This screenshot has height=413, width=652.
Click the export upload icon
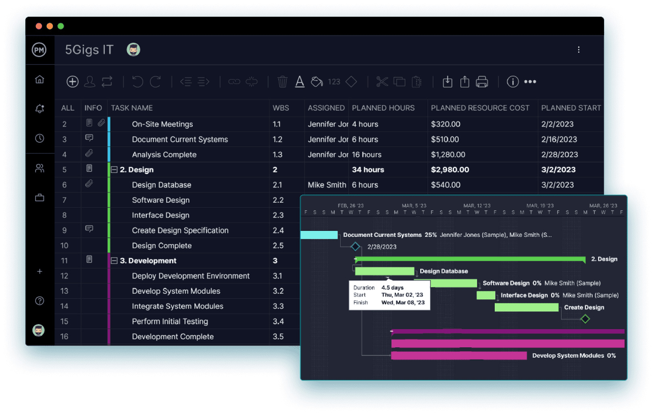465,82
